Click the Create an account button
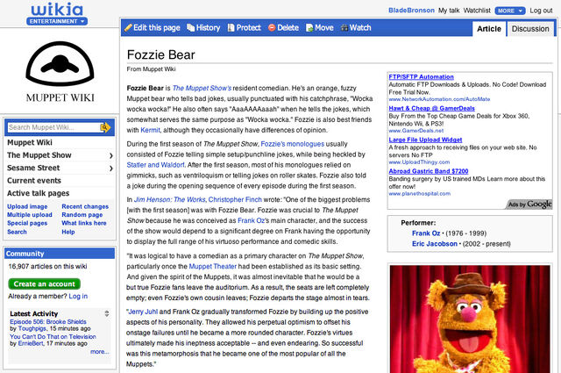Viewport: 561px width, 373px height. click(x=45, y=283)
